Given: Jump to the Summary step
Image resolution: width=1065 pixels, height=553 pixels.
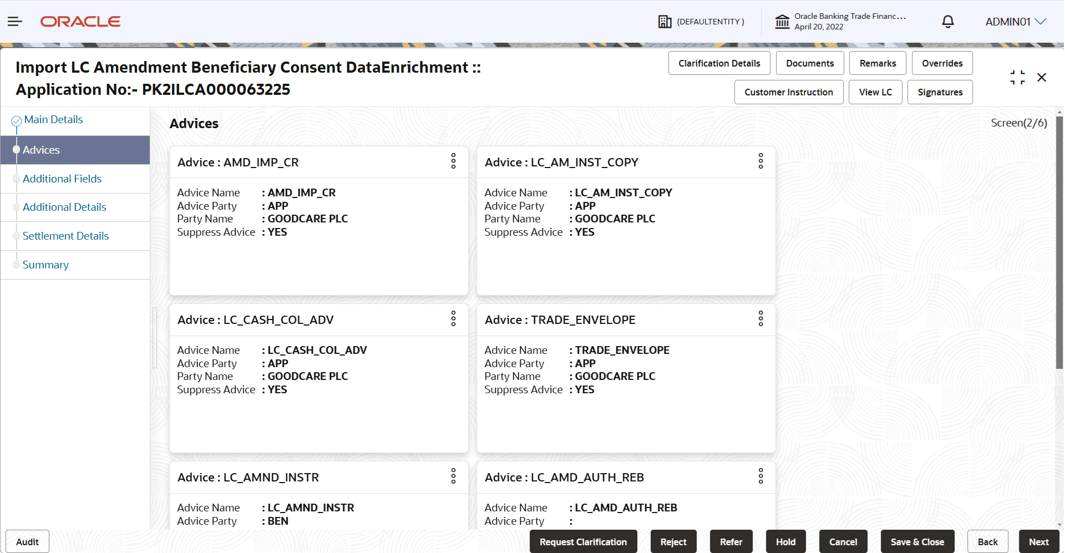Looking at the screenshot, I should [x=45, y=265].
